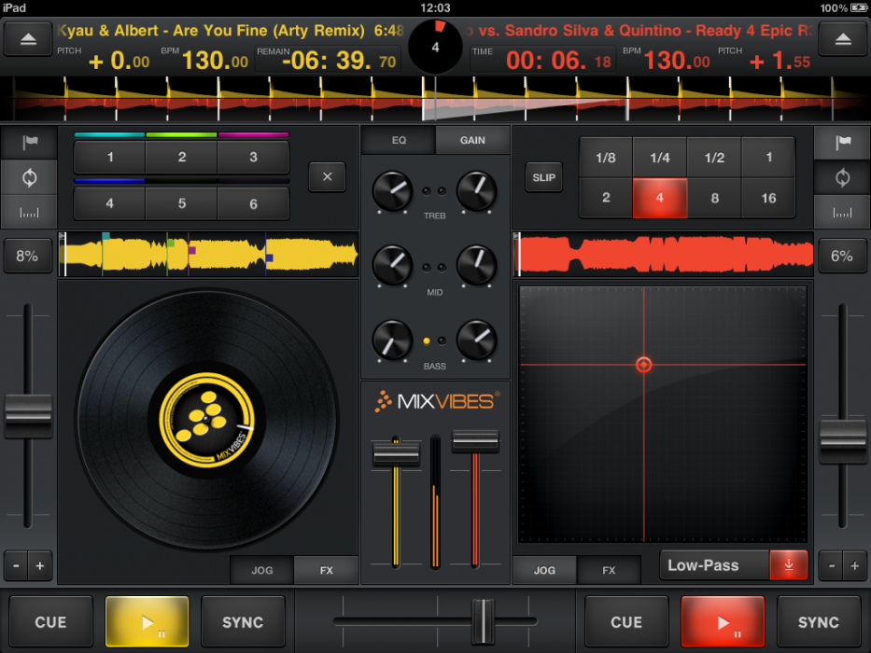Play/pause right deck with red button
Screen dimensions: 871x653
point(723,622)
